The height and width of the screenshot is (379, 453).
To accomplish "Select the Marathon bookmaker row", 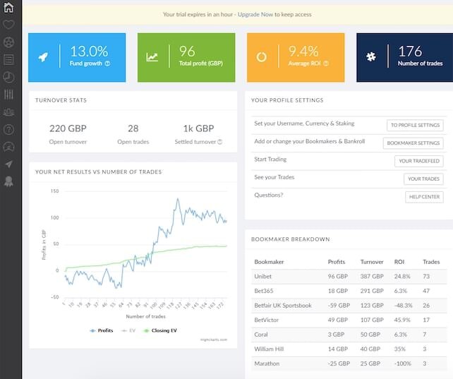I will point(349,363).
